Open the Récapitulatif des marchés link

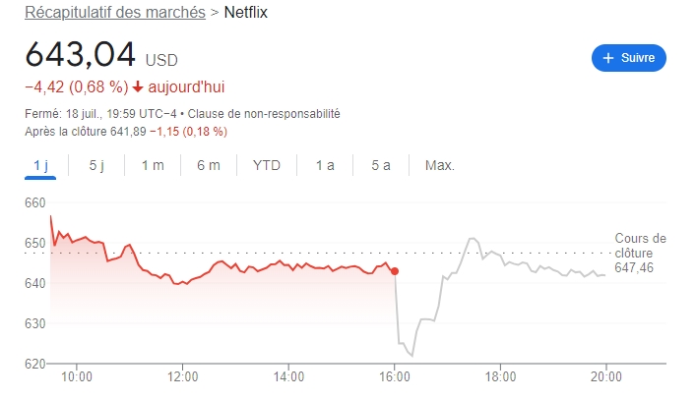[114, 13]
